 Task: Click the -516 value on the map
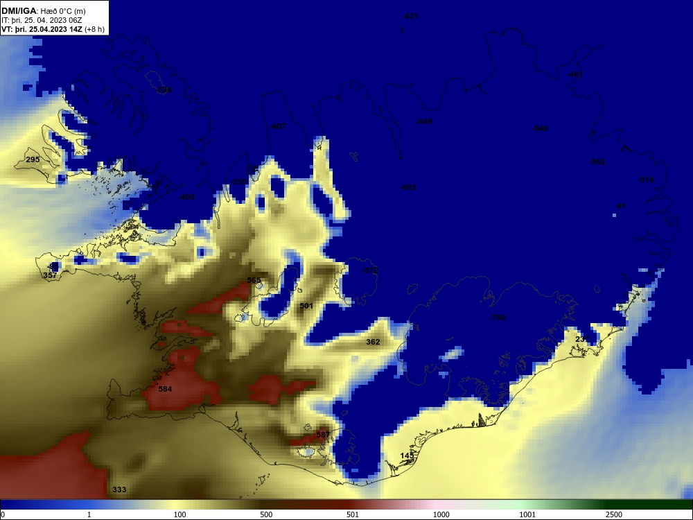646,180
